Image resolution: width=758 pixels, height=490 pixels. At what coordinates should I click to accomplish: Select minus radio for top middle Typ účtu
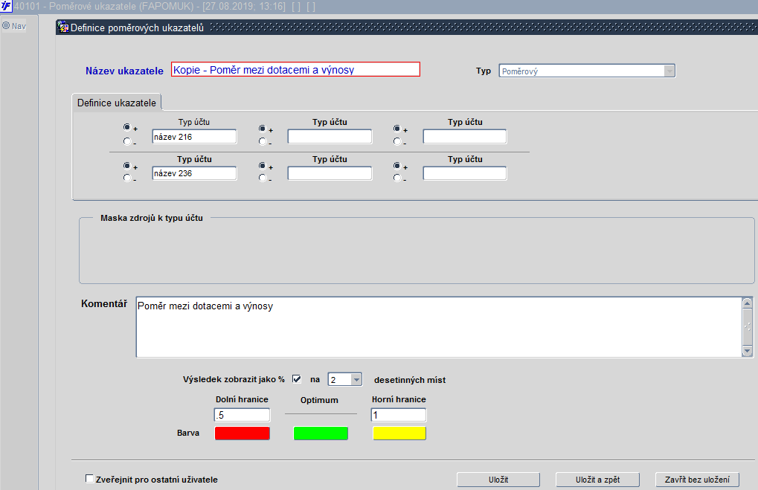click(x=262, y=141)
